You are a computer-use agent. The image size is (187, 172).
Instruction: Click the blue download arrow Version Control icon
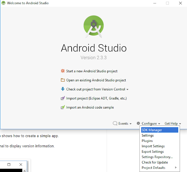[63, 89]
